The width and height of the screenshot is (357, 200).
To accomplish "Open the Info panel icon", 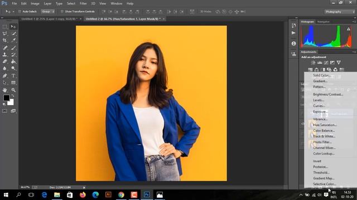I will coord(294,43).
